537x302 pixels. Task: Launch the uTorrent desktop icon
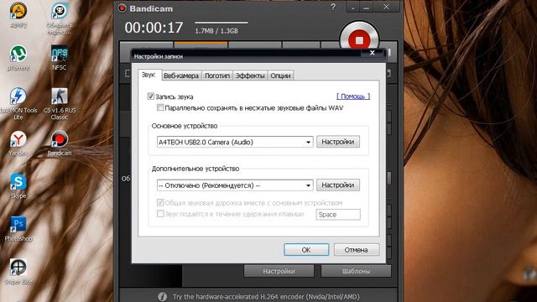click(18, 58)
